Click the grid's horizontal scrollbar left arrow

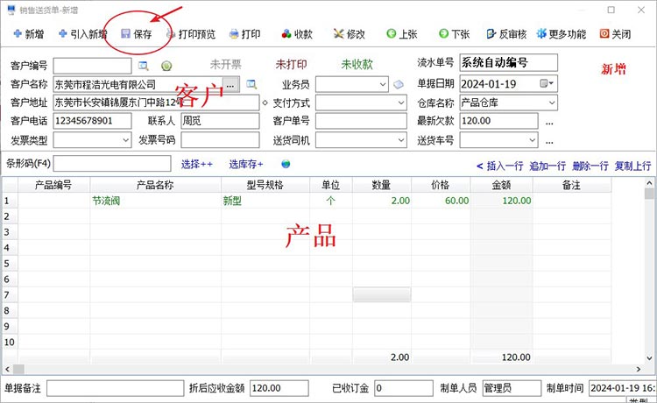(7, 369)
